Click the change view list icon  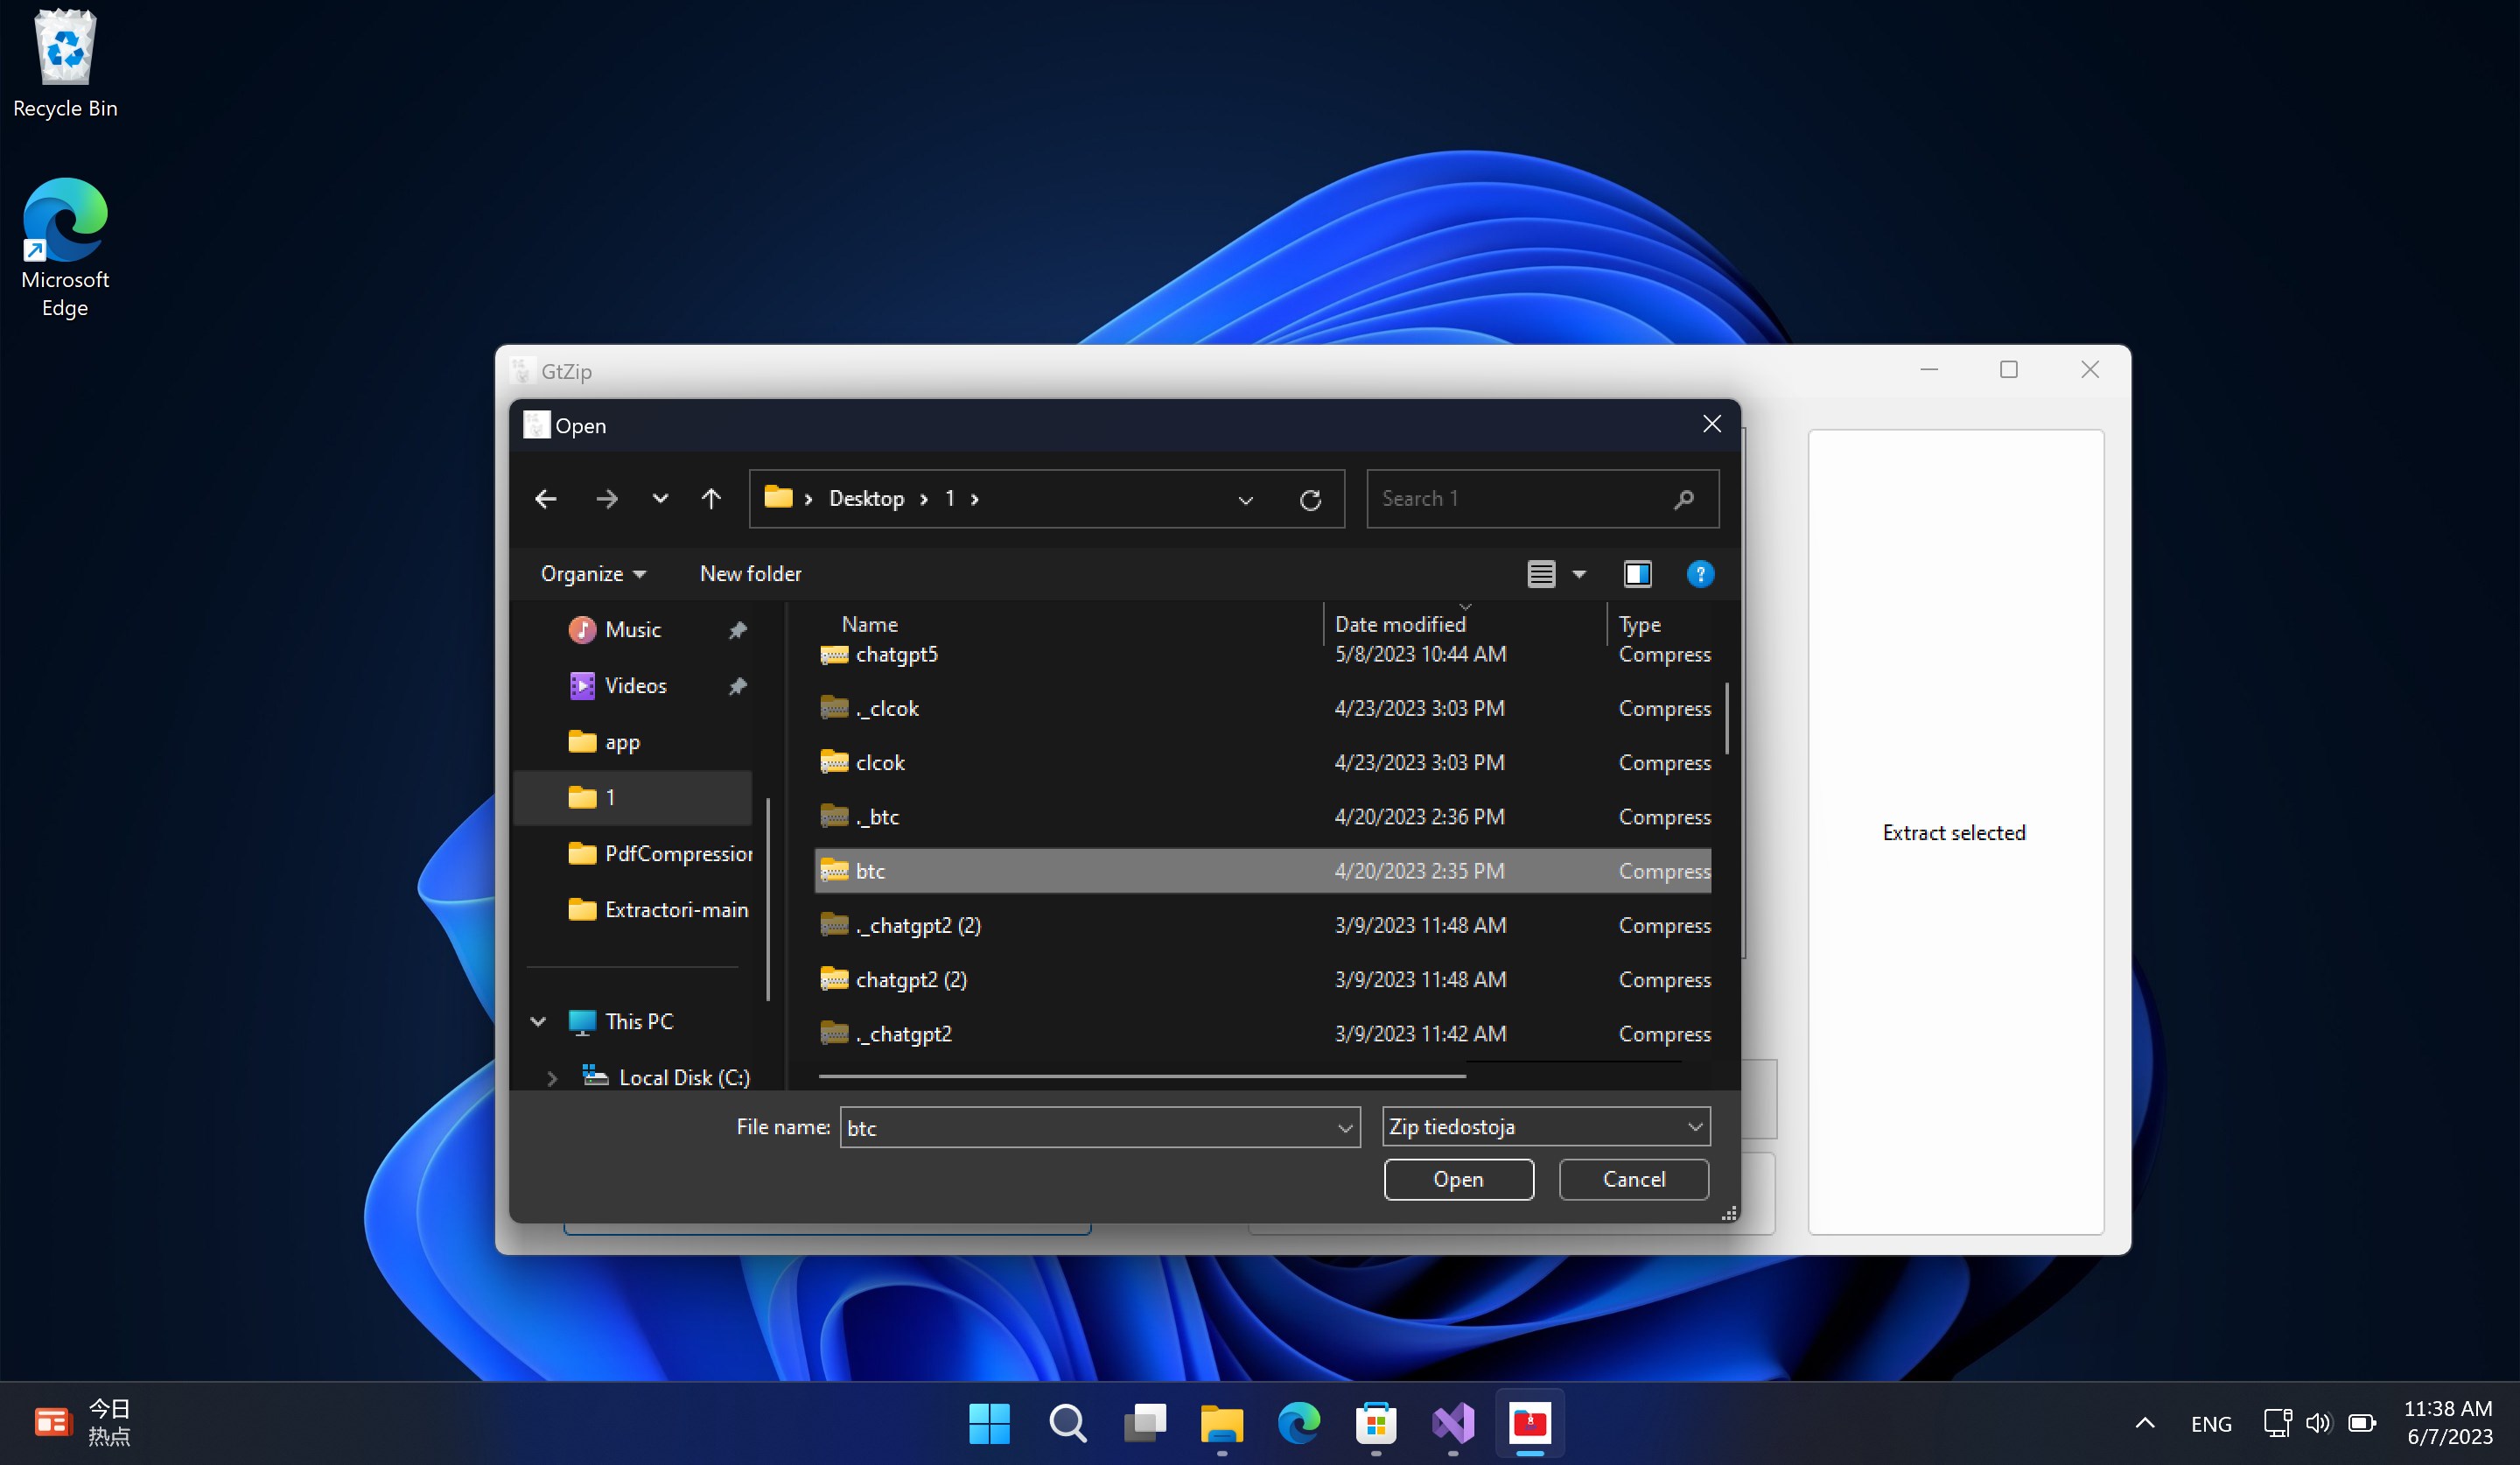tap(1541, 574)
